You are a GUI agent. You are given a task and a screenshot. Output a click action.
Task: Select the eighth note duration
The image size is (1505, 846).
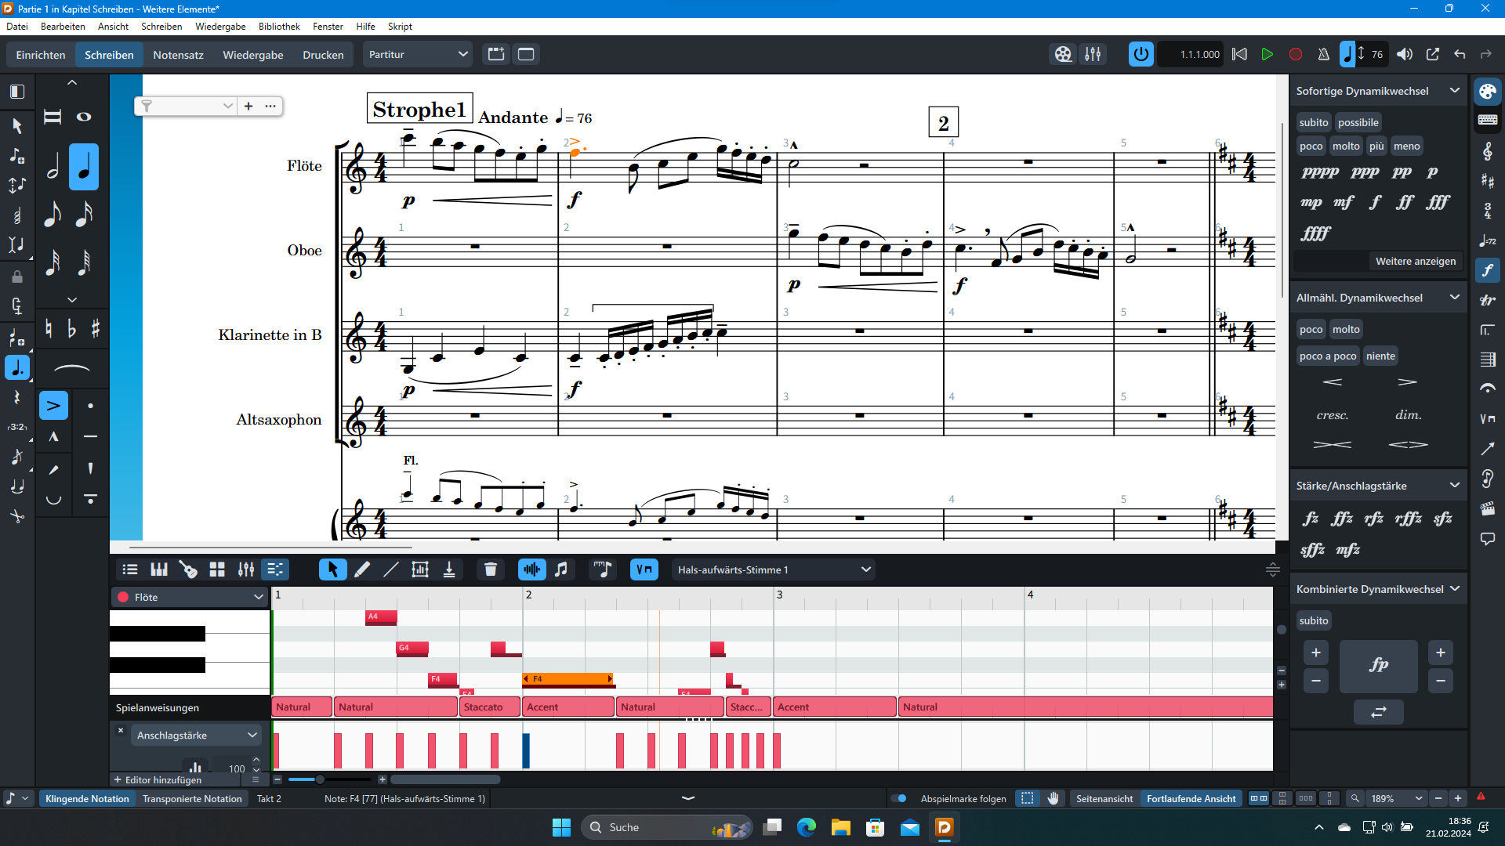53,214
